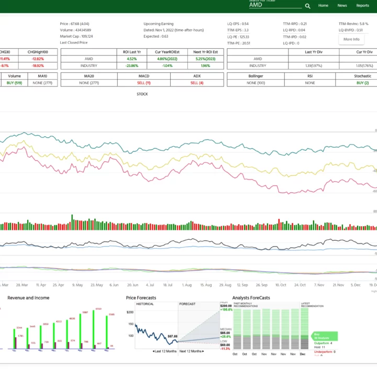This screenshot has width=377, height=377.
Task: Click the 1.39(1.97%) dividend cell
Action: [314, 65]
